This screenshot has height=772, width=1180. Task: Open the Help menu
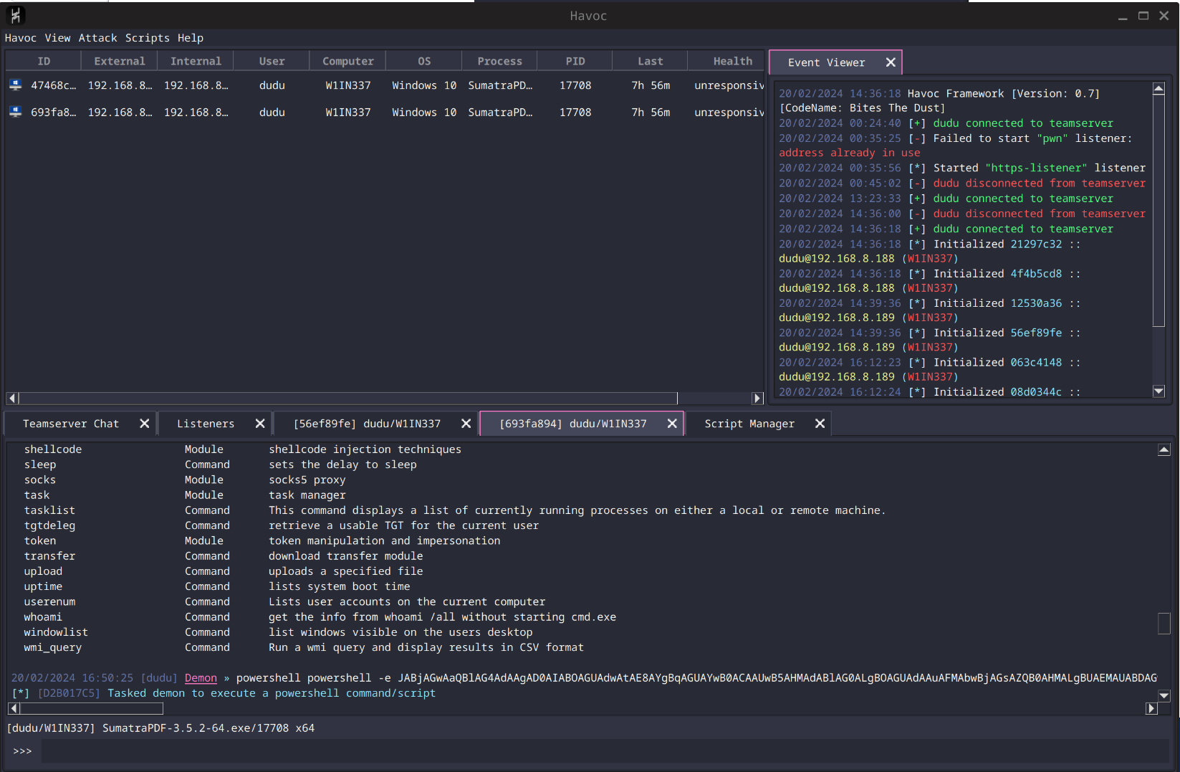tap(191, 38)
